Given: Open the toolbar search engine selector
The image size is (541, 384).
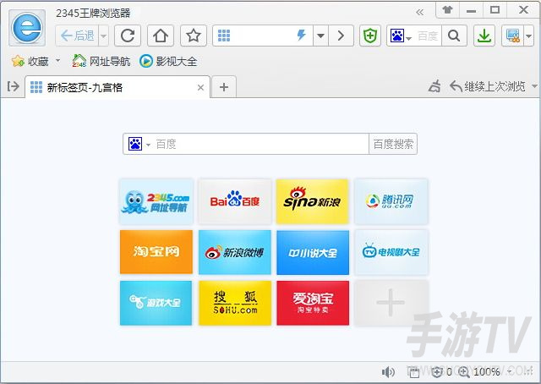Looking at the screenshot, I should click(x=401, y=36).
